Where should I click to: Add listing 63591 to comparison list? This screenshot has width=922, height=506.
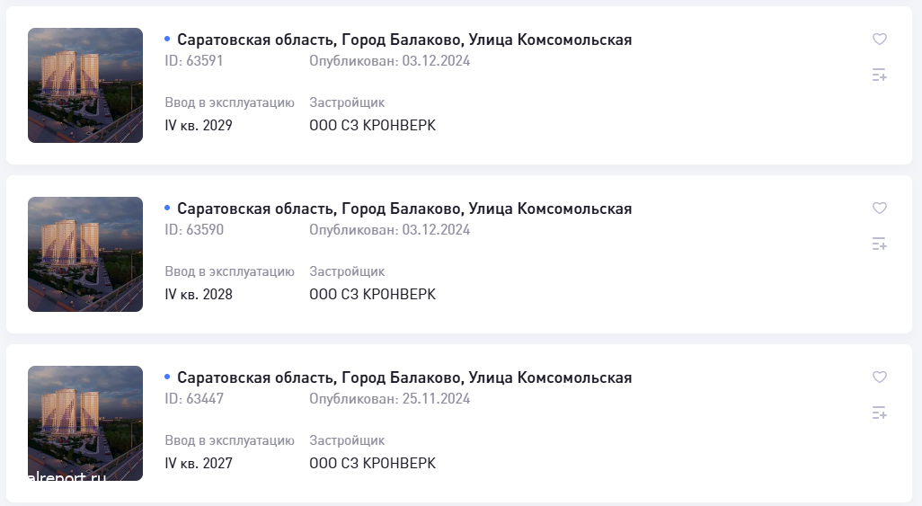coord(880,75)
